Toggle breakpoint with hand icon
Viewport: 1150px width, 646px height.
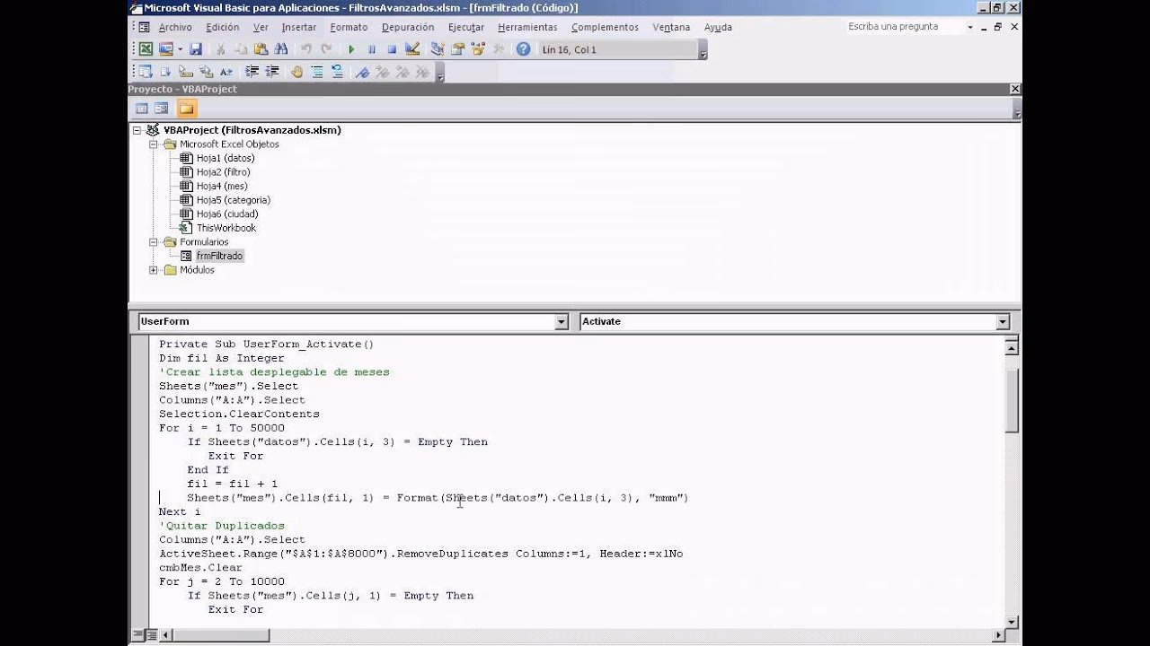(297, 72)
